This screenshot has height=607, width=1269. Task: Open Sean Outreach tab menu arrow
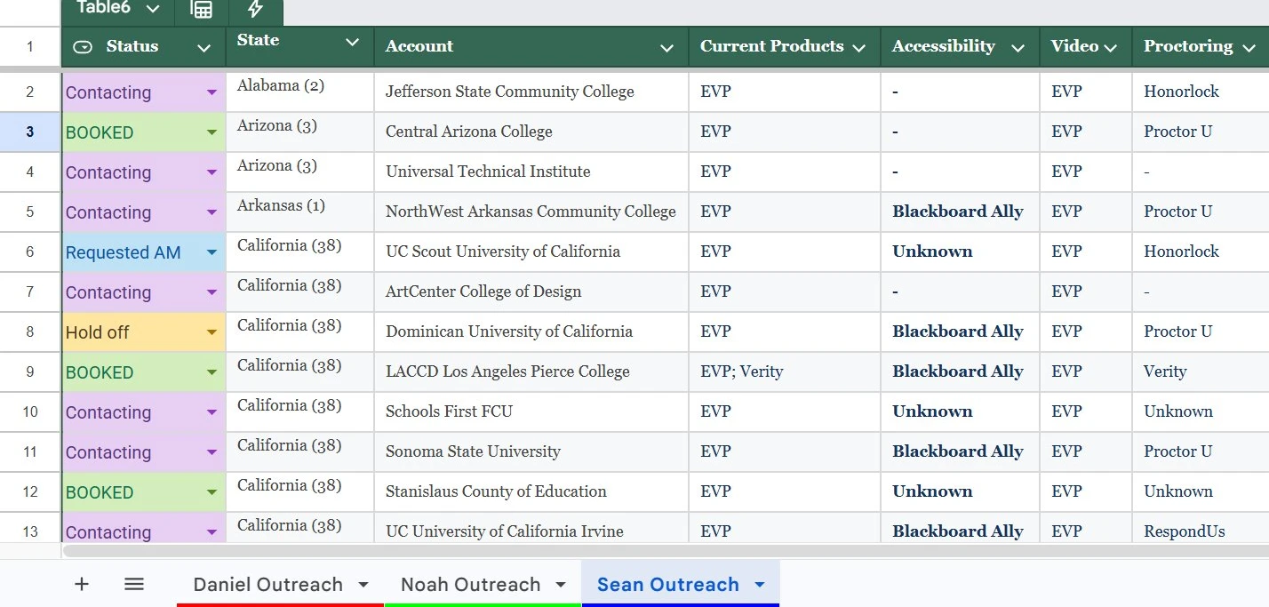759,585
